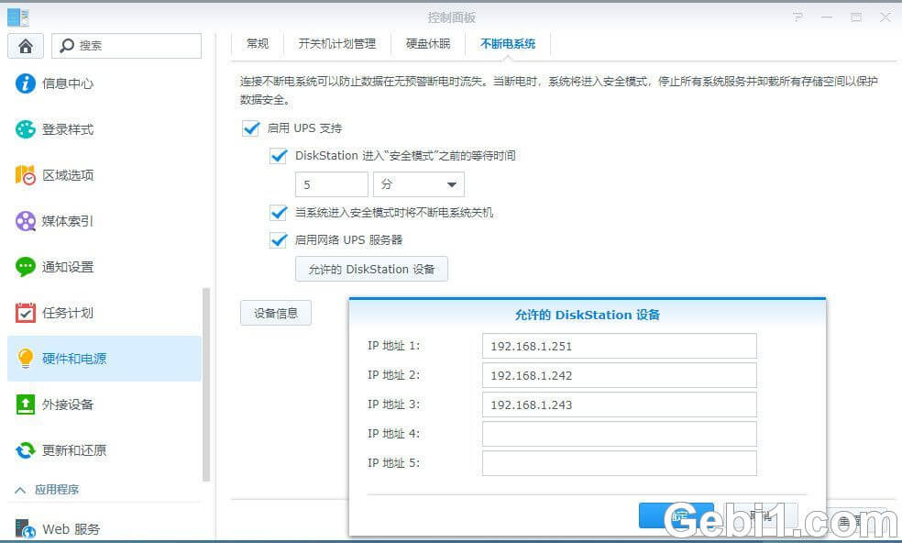Switch to 硬盘休眠 tab
Screen dimensions: 902x543
point(428,44)
